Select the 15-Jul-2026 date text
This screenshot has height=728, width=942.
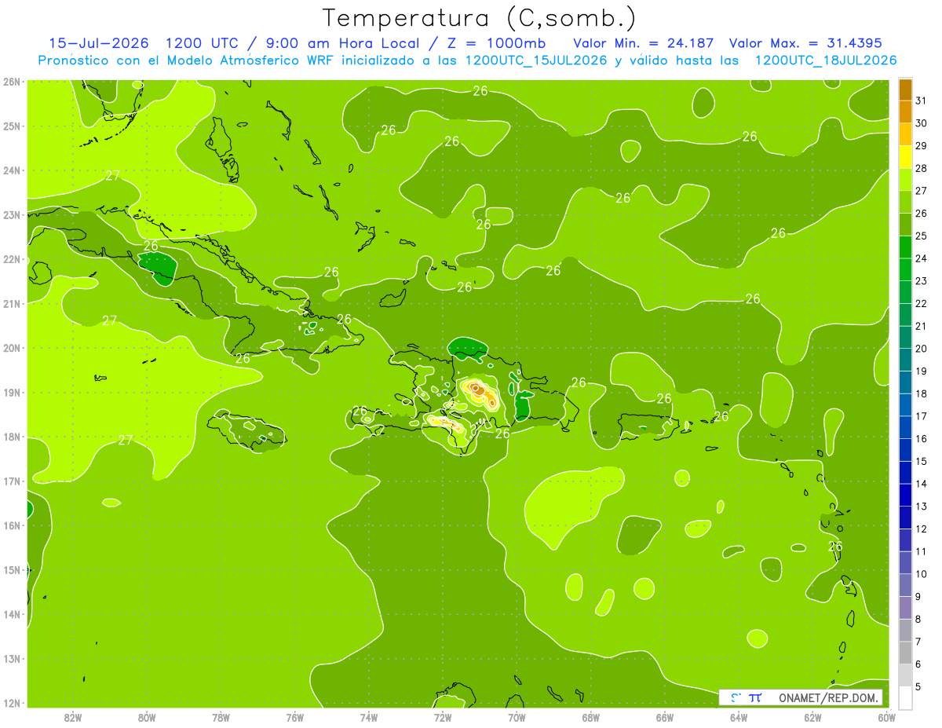click(99, 43)
